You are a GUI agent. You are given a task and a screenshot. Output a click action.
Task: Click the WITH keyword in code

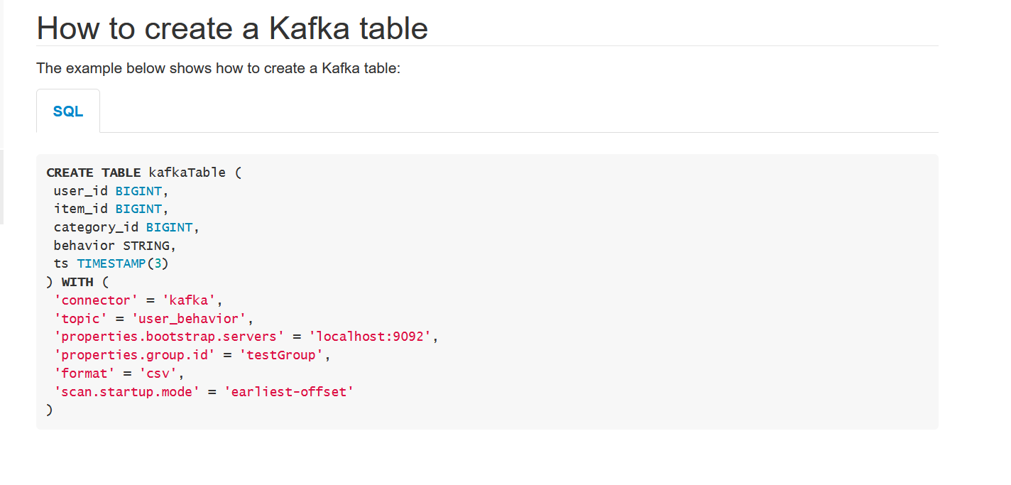[x=77, y=282]
